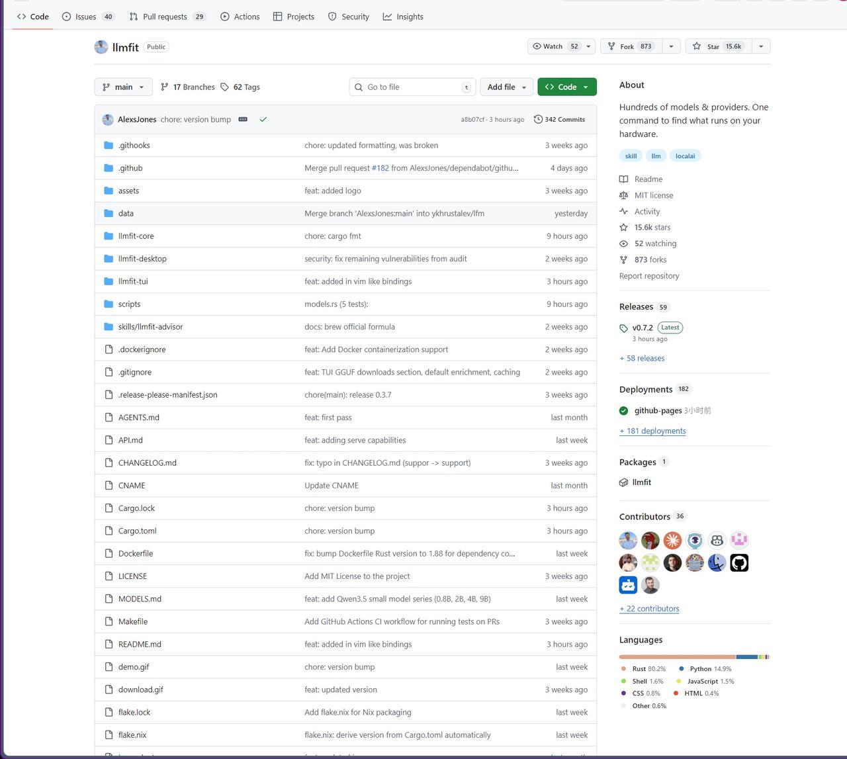This screenshot has height=759, width=847.
Task: Click the orange dot beside Rust 80.2%
Action: tap(623, 669)
